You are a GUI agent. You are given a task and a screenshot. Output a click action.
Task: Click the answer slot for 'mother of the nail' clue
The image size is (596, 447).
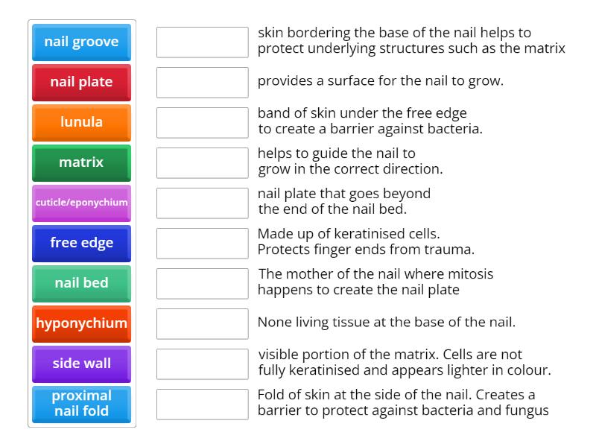[x=202, y=283]
